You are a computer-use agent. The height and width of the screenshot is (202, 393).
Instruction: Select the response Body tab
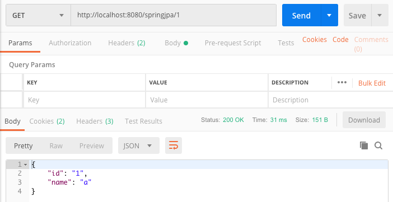pos(12,121)
